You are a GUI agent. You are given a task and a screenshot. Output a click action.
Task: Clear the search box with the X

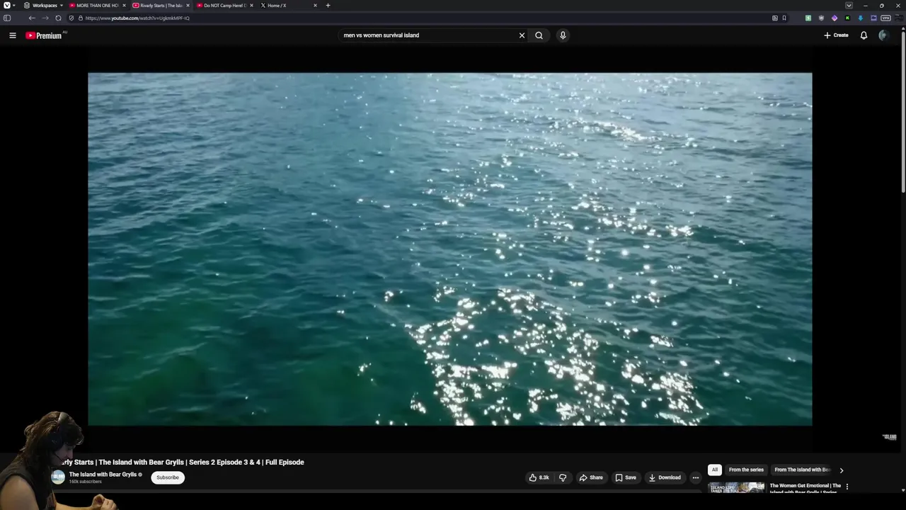(x=522, y=35)
